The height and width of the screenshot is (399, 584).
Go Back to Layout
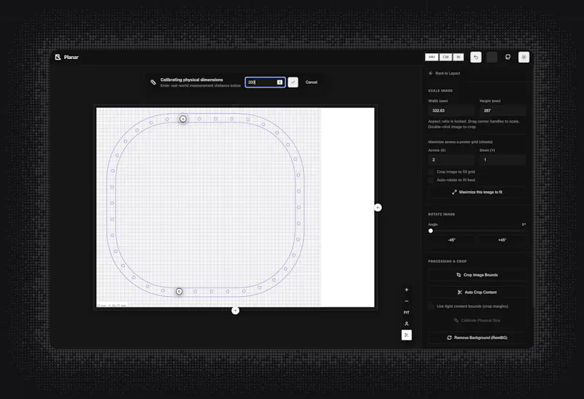pyautogui.click(x=445, y=74)
